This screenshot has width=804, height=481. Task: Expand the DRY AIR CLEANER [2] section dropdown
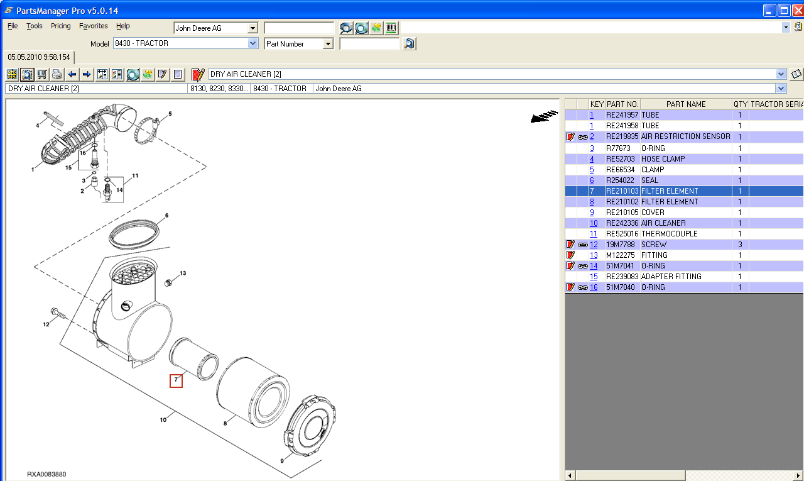click(781, 74)
